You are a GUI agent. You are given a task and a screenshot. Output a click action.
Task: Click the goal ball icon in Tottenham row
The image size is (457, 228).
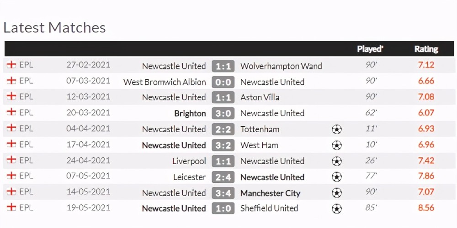click(x=337, y=129)
